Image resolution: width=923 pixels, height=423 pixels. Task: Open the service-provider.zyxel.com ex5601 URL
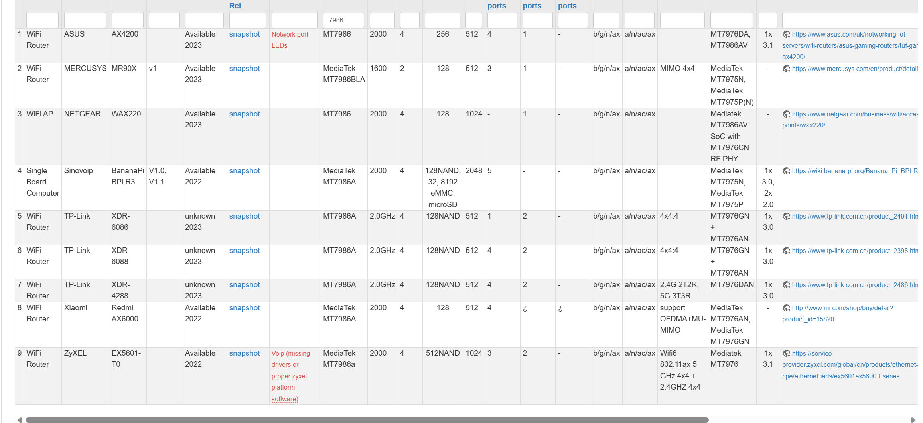click(850, 365)
